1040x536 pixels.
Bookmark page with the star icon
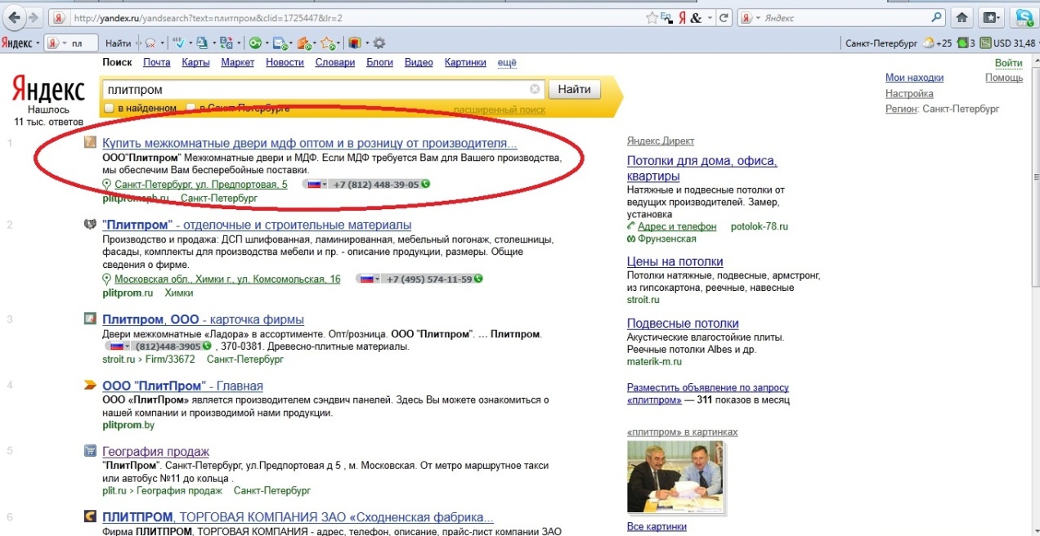point(652,17)
